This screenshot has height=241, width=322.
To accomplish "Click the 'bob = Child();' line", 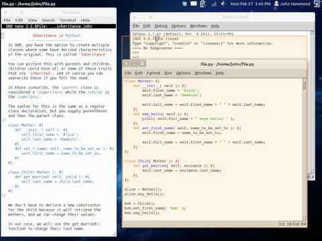I will click(140, 204).
